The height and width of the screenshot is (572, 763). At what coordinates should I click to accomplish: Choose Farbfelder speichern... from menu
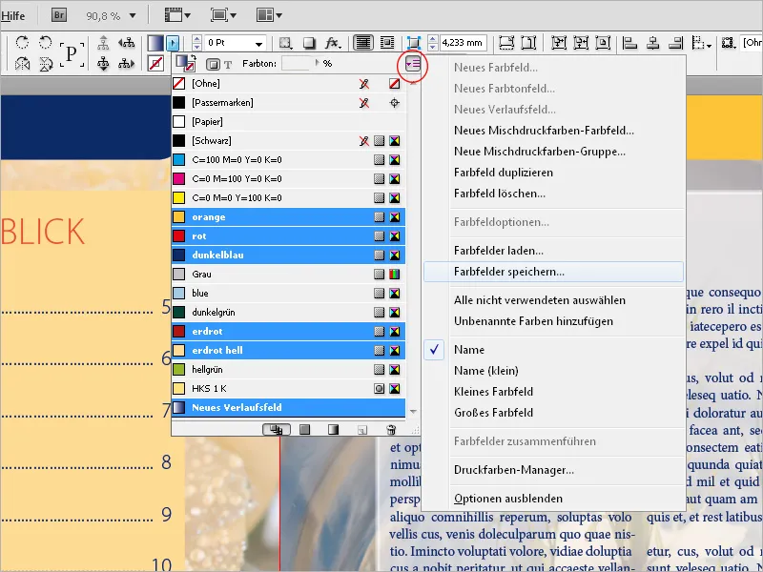[x=554, y=272]
